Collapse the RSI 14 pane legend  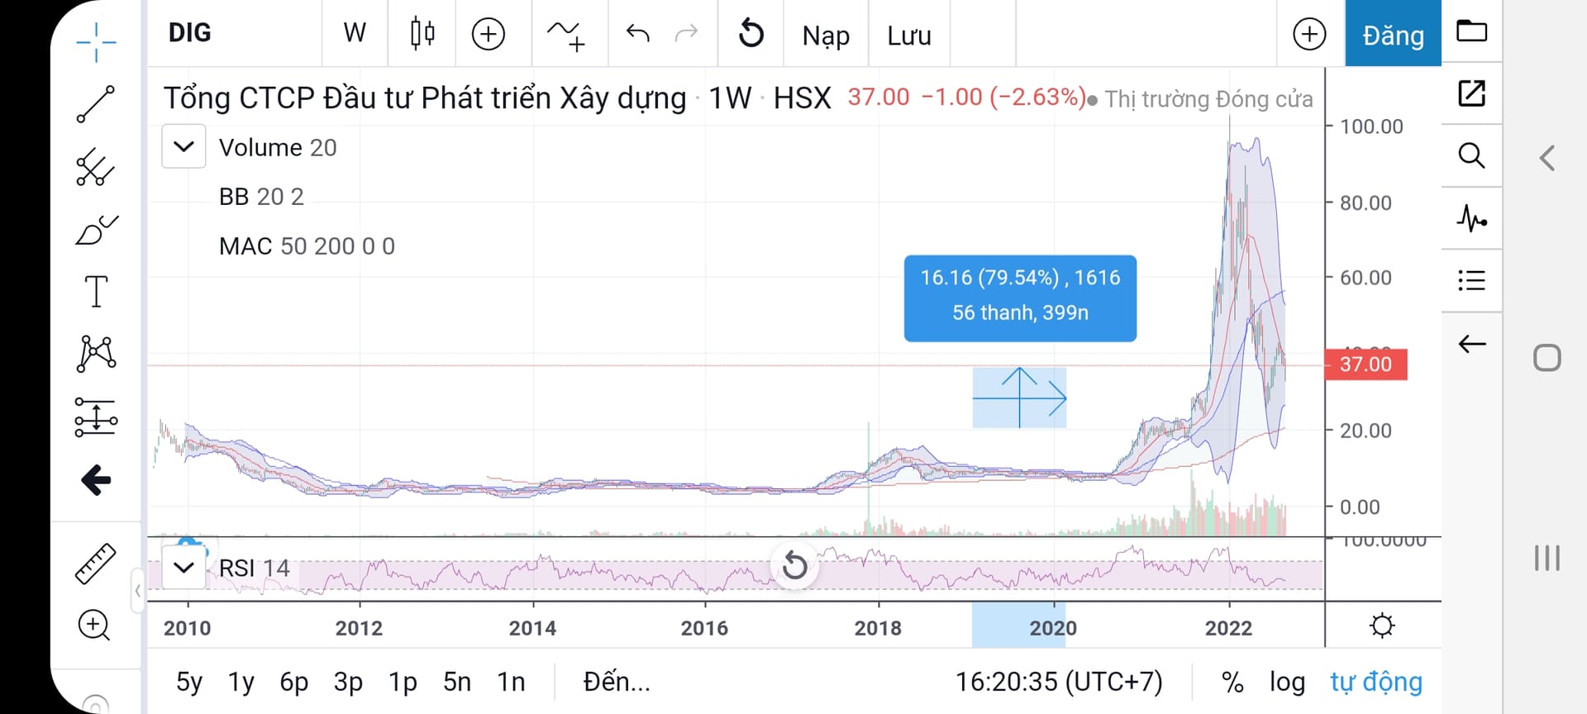(x=183, y=568)
